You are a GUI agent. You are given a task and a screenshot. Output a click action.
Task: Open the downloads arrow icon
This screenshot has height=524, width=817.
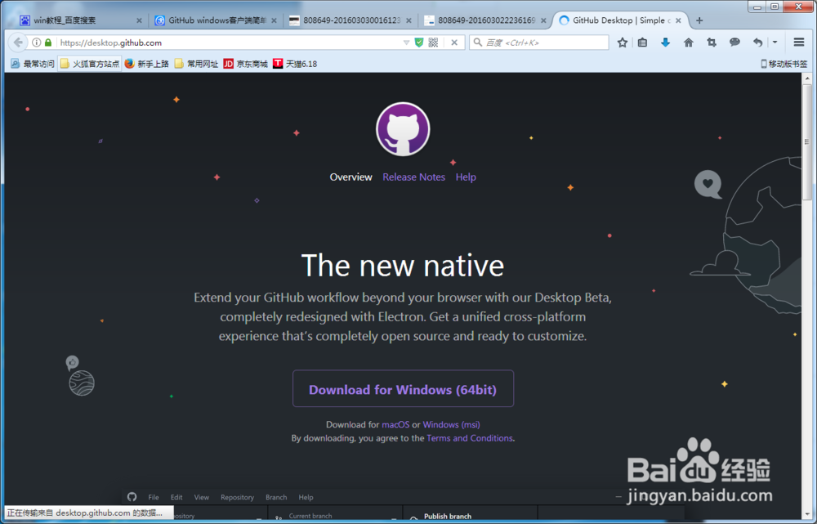tap(665, 43)
